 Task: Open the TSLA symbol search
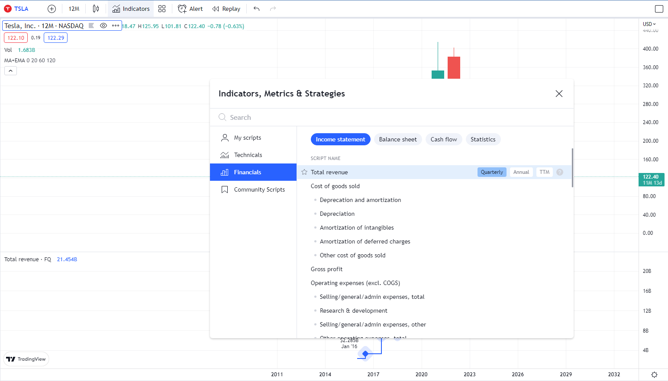coord(16,9)
